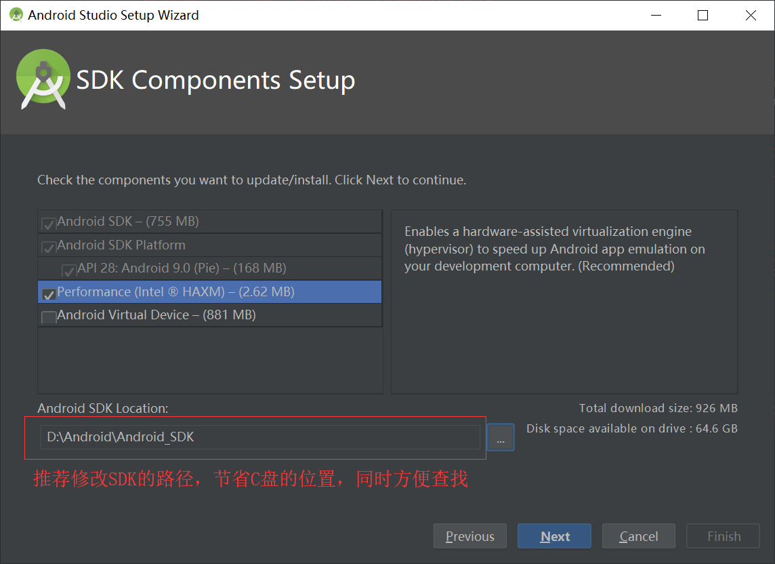Screen dimensions: 775x564
Task: Check the Android Virtual Device checkbox
Action: [x=49, y=318]
